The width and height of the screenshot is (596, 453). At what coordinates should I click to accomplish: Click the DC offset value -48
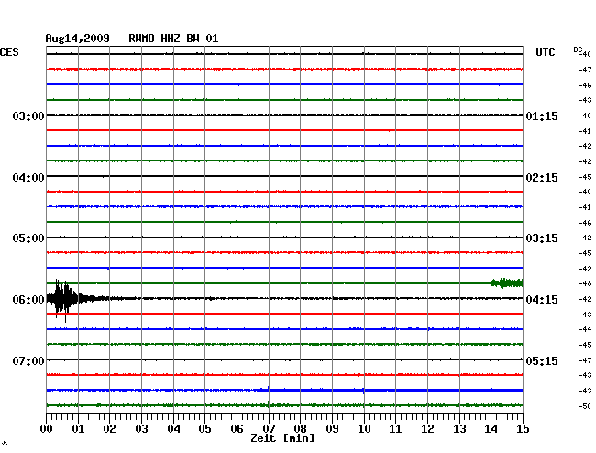tap(585, 283)
